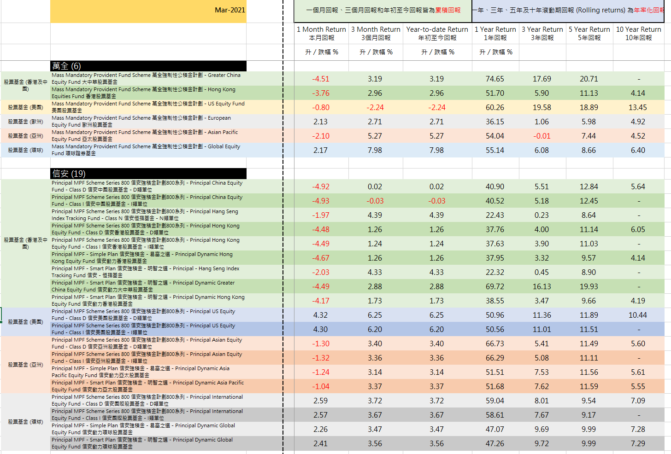Select the -4.93 one month return cell

click(321, 201)
